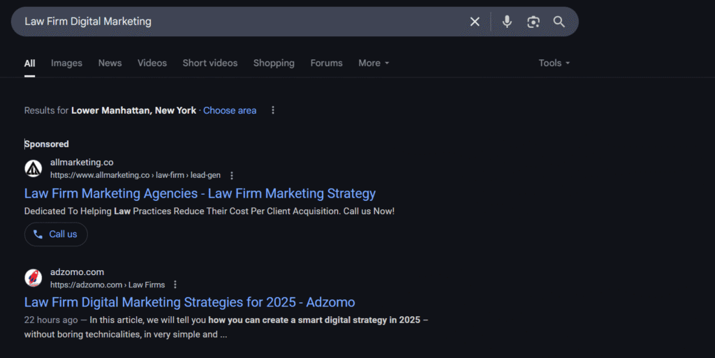The width and height of the screenshot is (715, 358).
Task: Click the adzomo.com rocket favicon
Action: [x=34, y=278]
